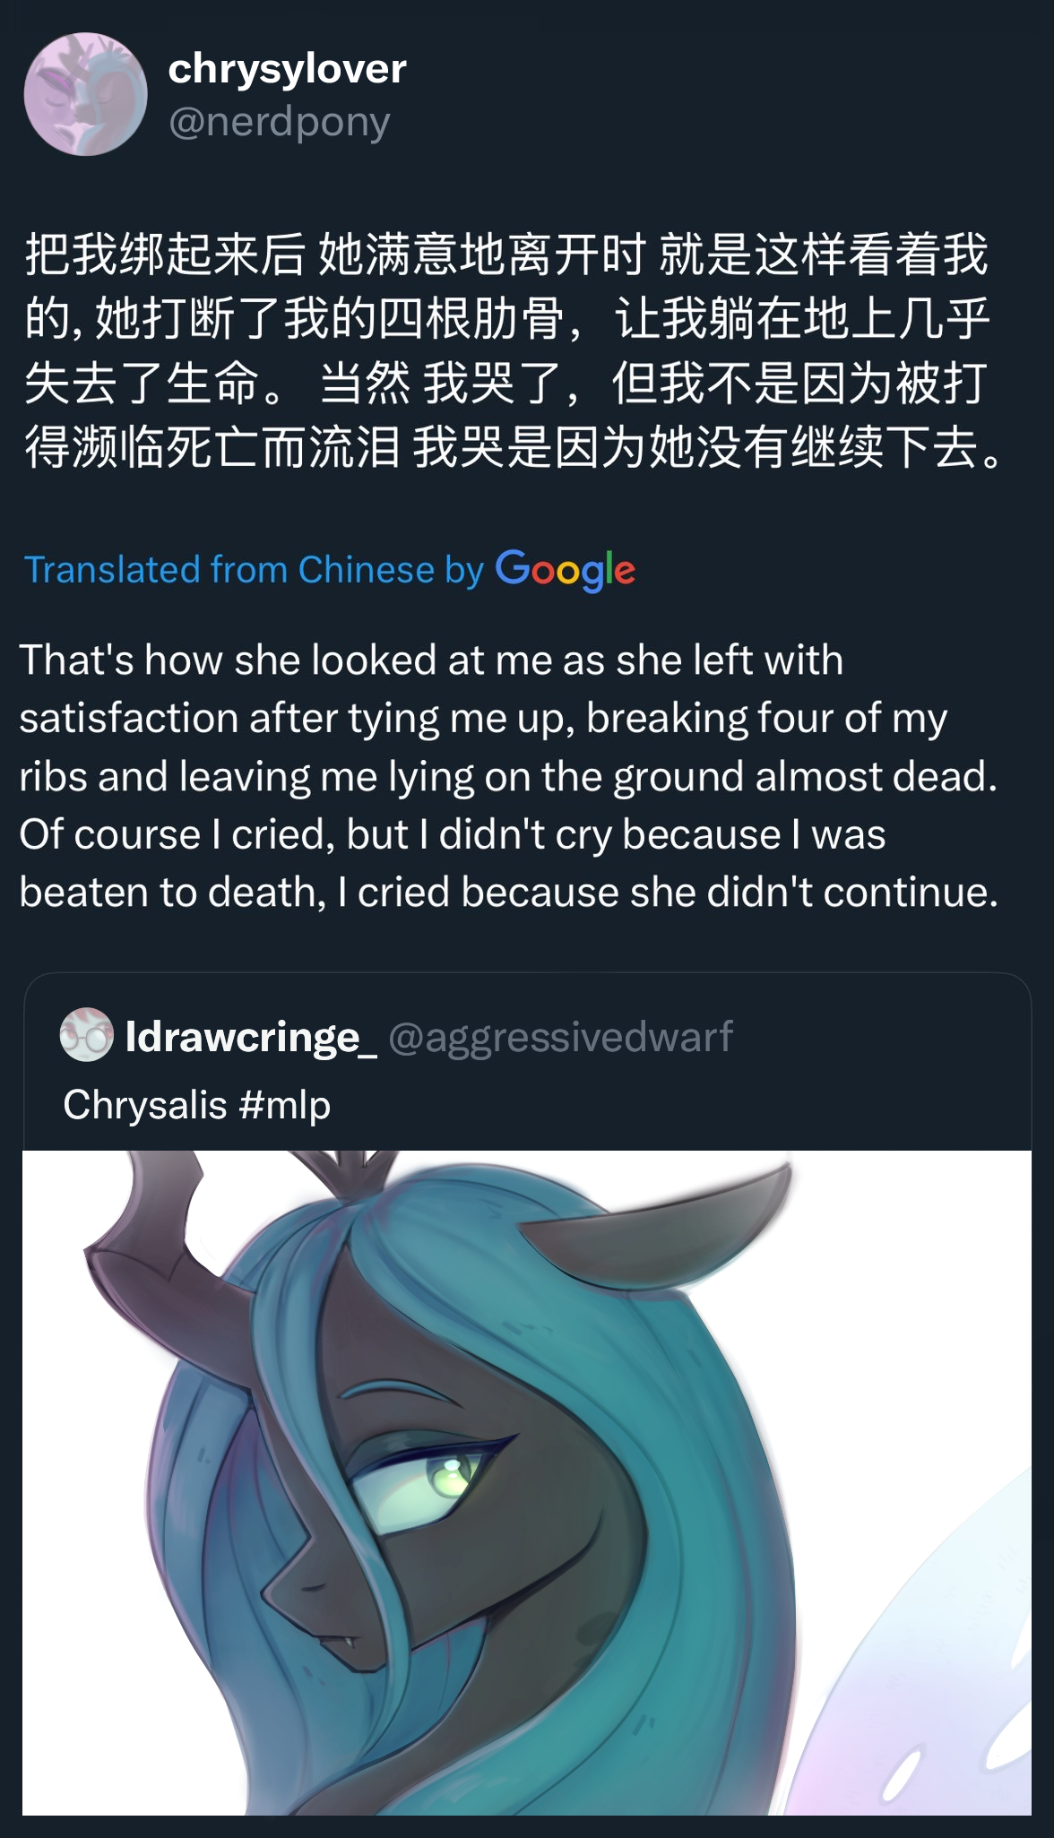Image resolution: width=1054 pixels, height=1838 pixels.
Task: Click the Google logo in translation notice
Action: pos(565,570)
